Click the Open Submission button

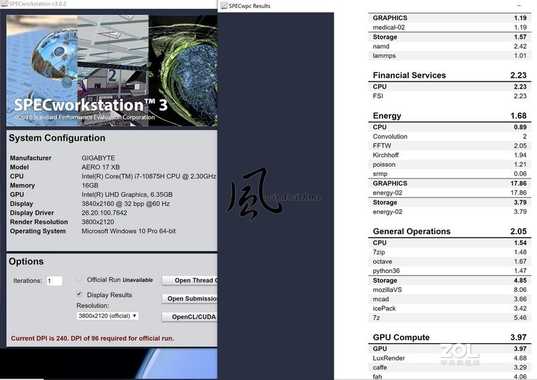(x=189, y=299)
